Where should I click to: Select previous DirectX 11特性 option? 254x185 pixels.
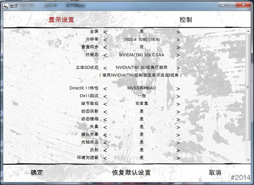pyautogui.click(x=105, y=89)
